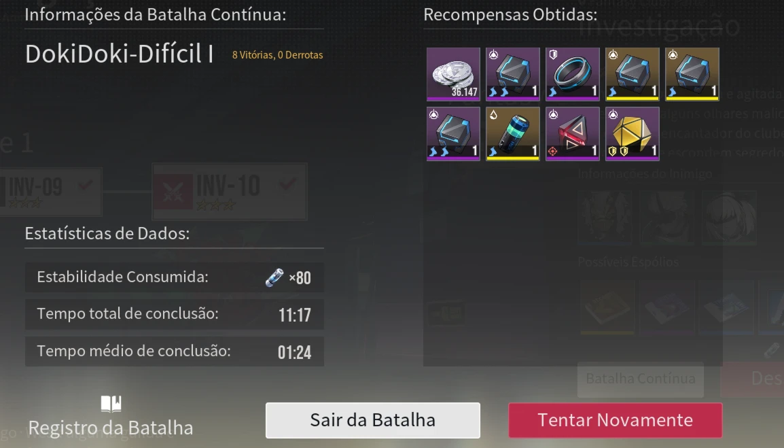The image size is (784, 448).
Task: Click Sair da Batalha button
Action: 372,420
